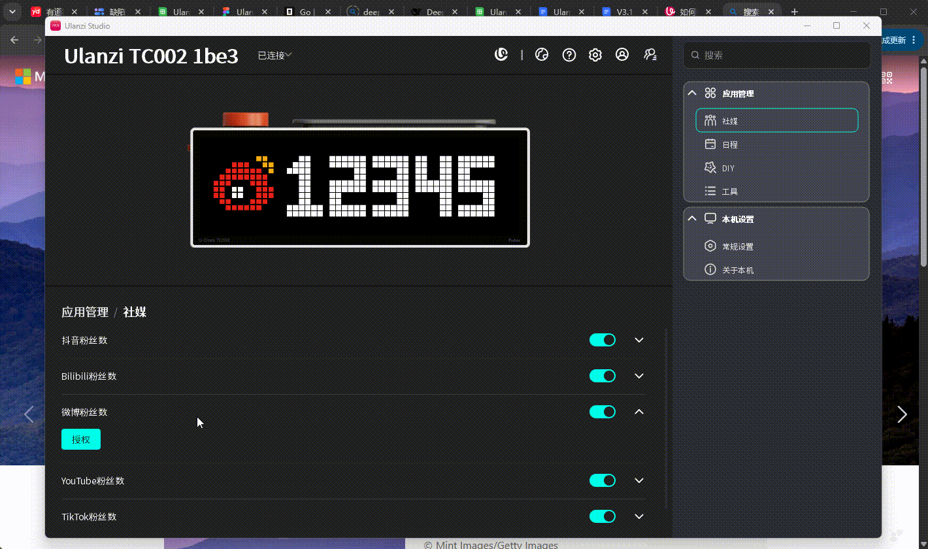Click the 社媒 people icon in sidebar
928x549 pixels.
(710, 121)
